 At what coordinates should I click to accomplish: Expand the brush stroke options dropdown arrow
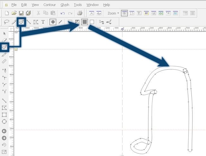coord(110,23)
